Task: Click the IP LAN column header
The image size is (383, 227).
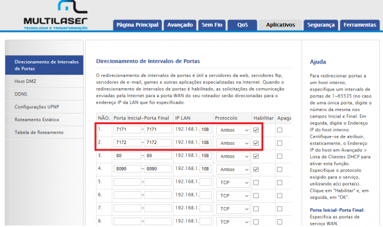Action: [183, 118]
